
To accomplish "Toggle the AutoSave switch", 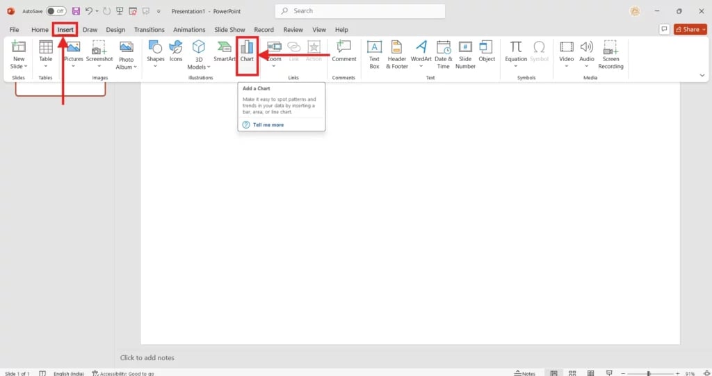I will click(56, 11).
